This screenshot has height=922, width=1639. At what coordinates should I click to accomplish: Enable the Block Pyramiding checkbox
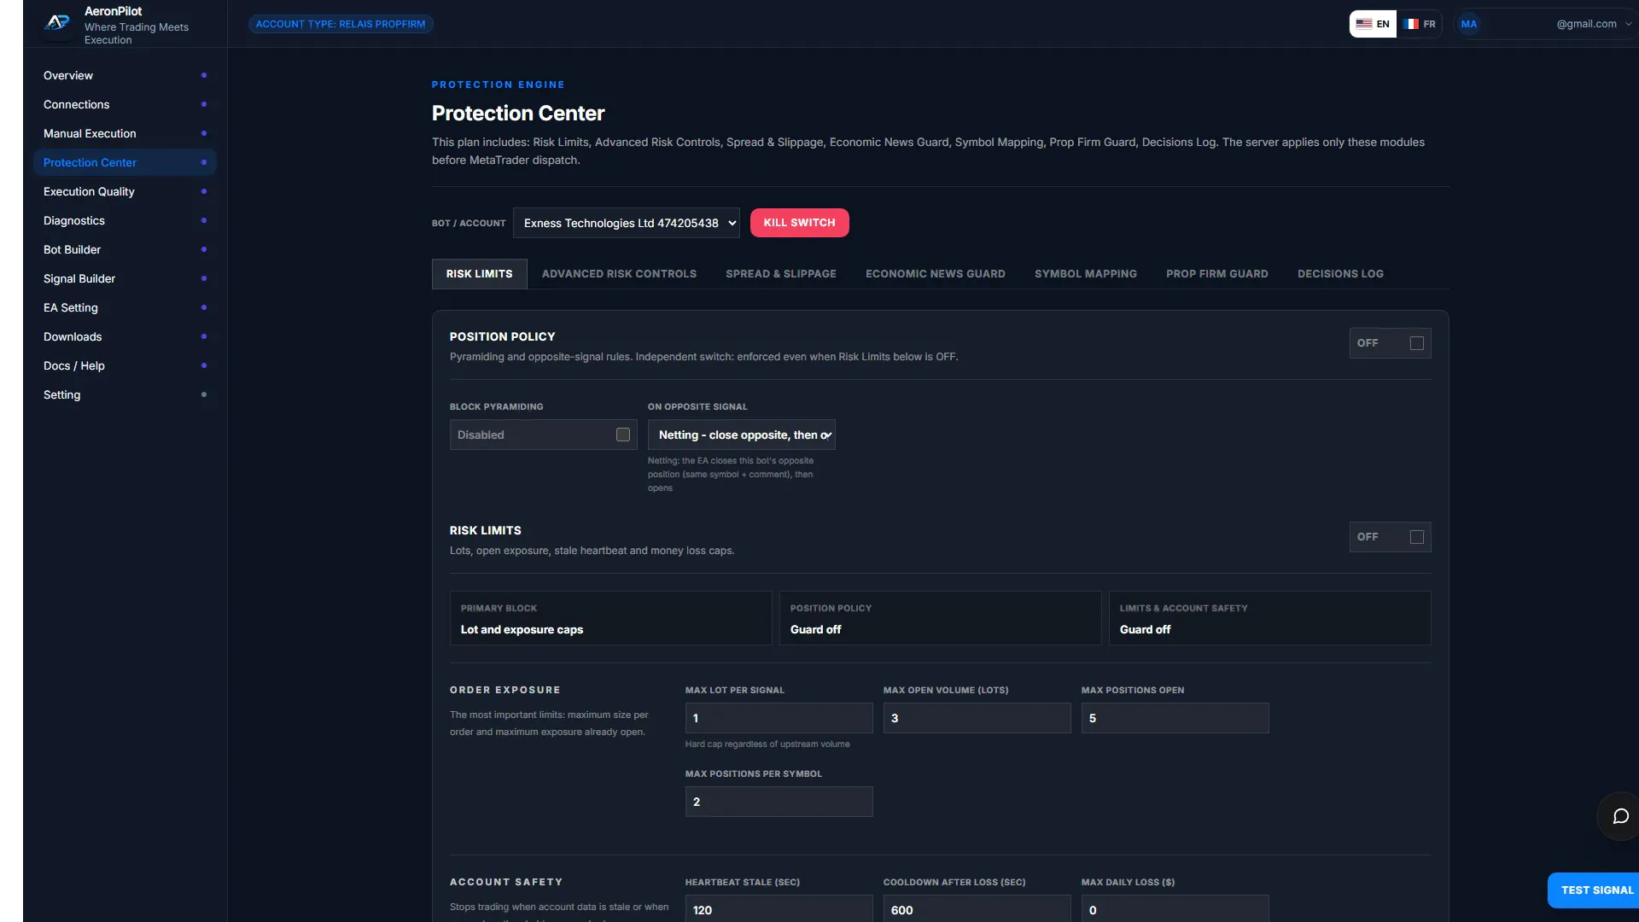click(623, 435)
